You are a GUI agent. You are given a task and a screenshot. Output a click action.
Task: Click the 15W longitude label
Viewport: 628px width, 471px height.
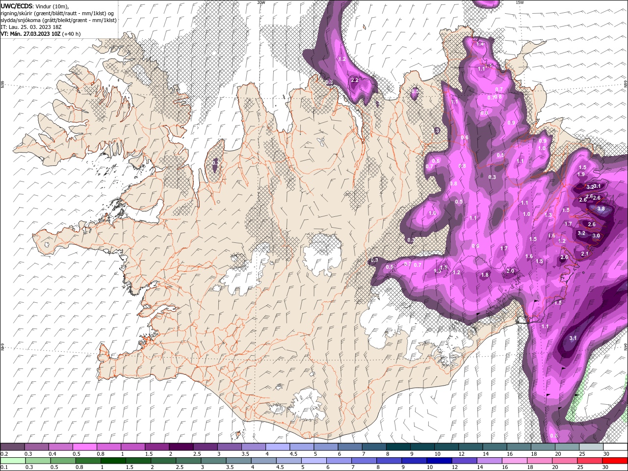pyautogui.click(x=520, y=2)
